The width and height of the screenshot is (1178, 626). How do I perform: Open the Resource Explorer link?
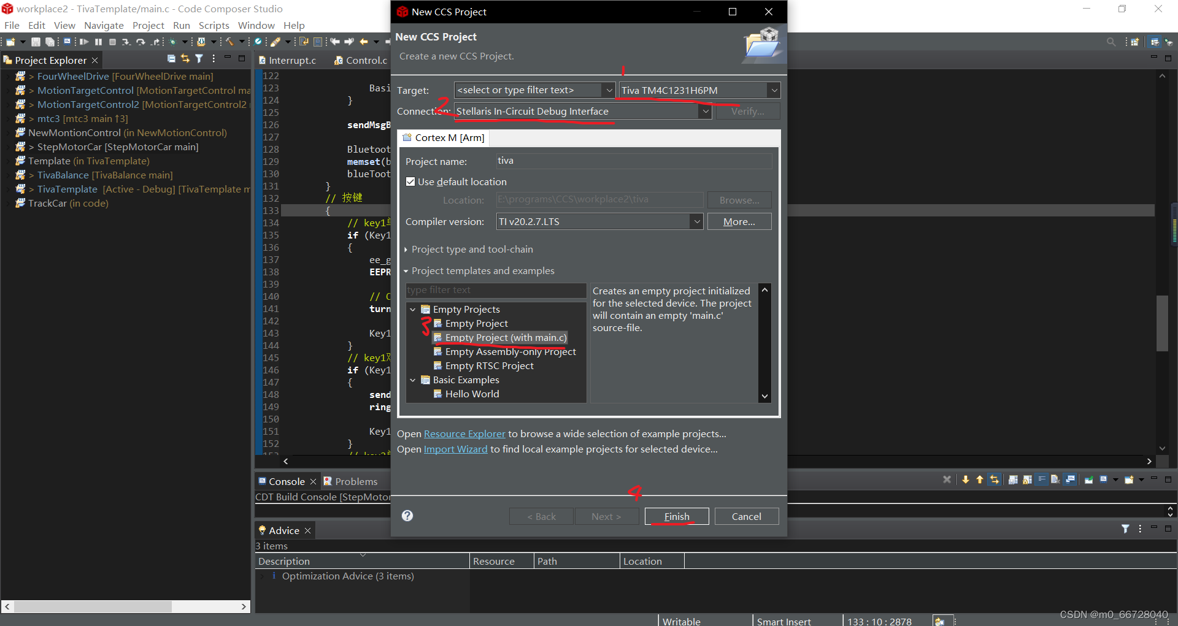tap(464, 433)
